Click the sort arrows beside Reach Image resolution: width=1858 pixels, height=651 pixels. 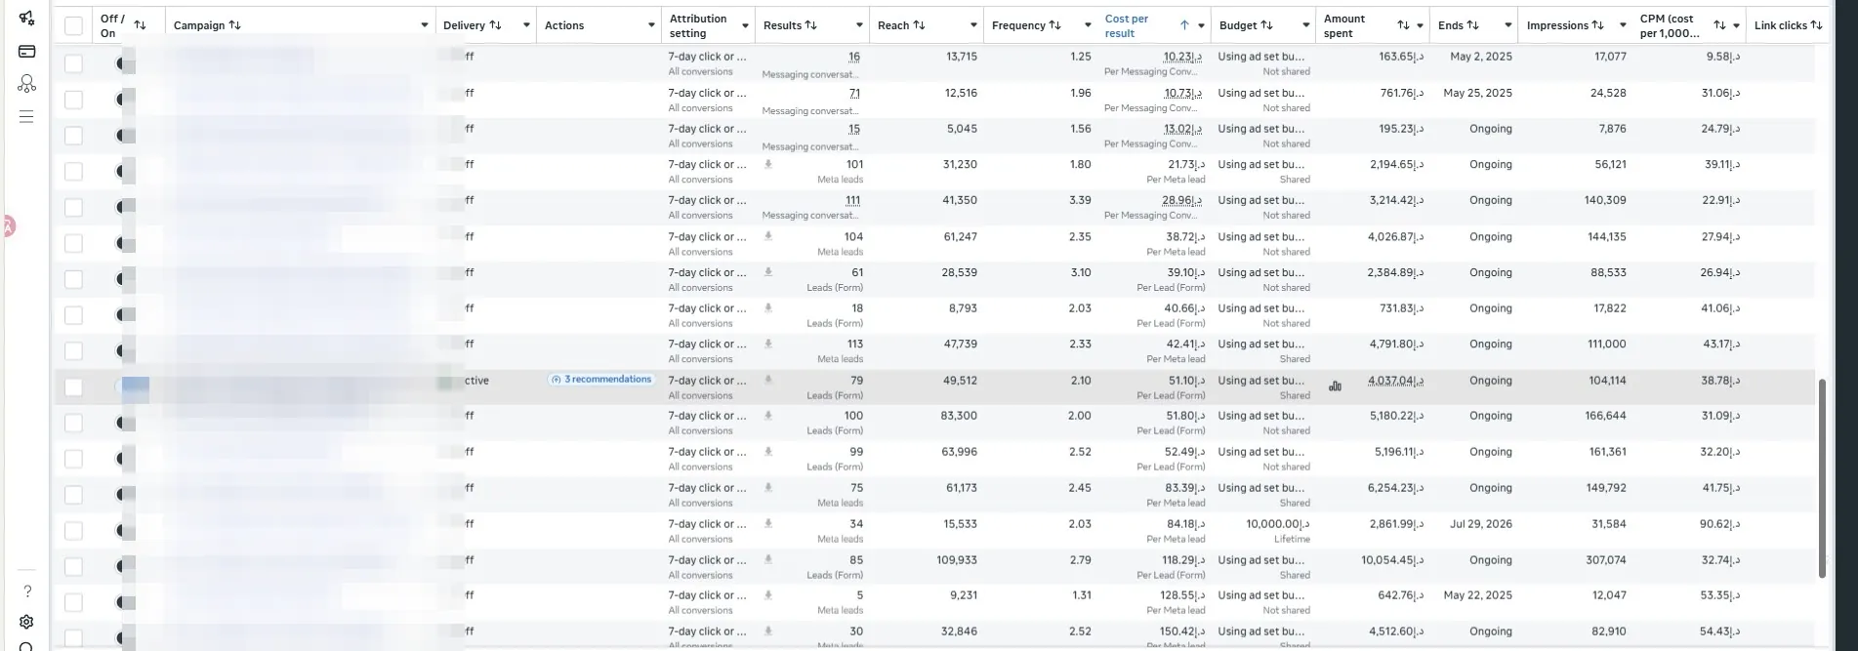click(x=919, y=25)
